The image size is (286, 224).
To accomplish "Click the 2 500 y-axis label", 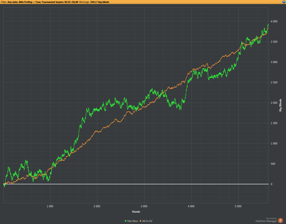I will coord(274,83).
